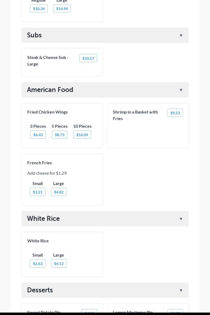This screenshot has width=210, height=315.
Task: Click the American Food category header
Action: coord(50,90)
